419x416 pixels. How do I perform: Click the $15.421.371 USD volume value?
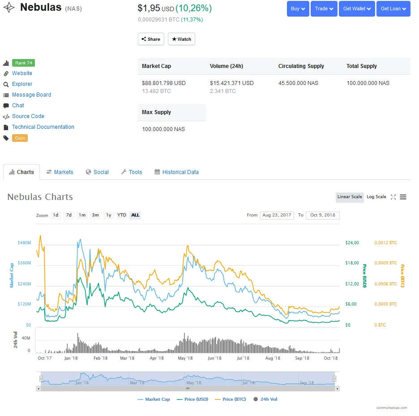[232, 83]
